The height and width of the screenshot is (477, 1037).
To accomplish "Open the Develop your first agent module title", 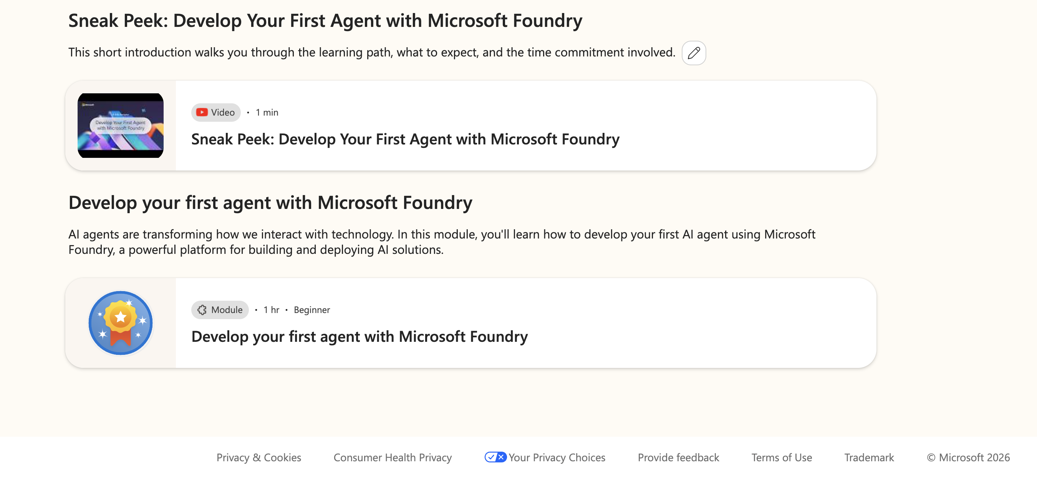I will pos(359,336).
